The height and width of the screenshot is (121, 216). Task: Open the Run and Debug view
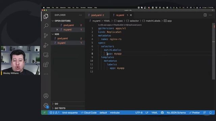click(46, 45)
